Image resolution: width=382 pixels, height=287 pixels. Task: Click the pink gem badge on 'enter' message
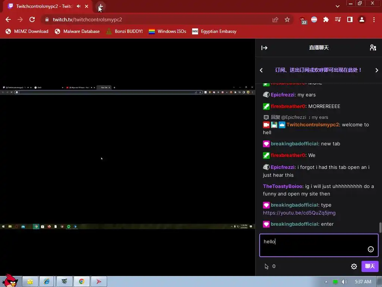point(266,224)
